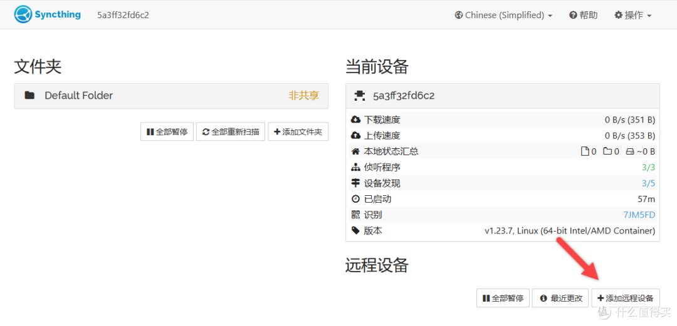677x326 pixels.
Task: Click the 上传速度 row label
Action: (x=382, y=136)
